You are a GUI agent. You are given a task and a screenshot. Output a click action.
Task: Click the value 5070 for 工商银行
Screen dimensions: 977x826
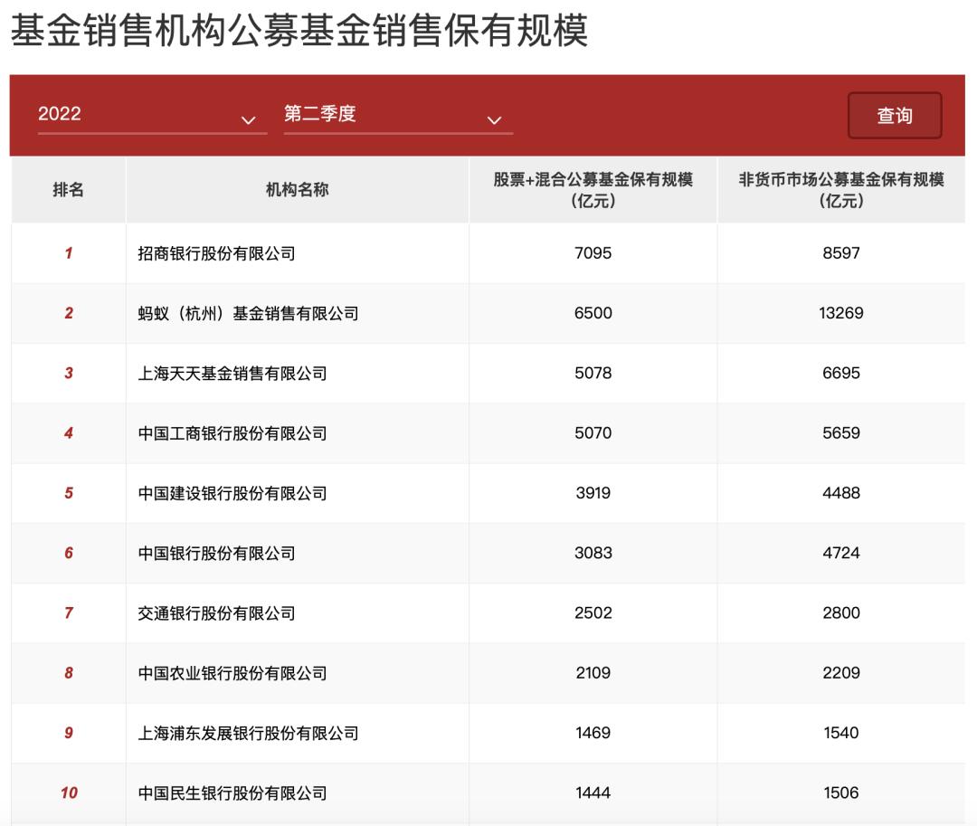pyautogui.click(x=593, y=432)
